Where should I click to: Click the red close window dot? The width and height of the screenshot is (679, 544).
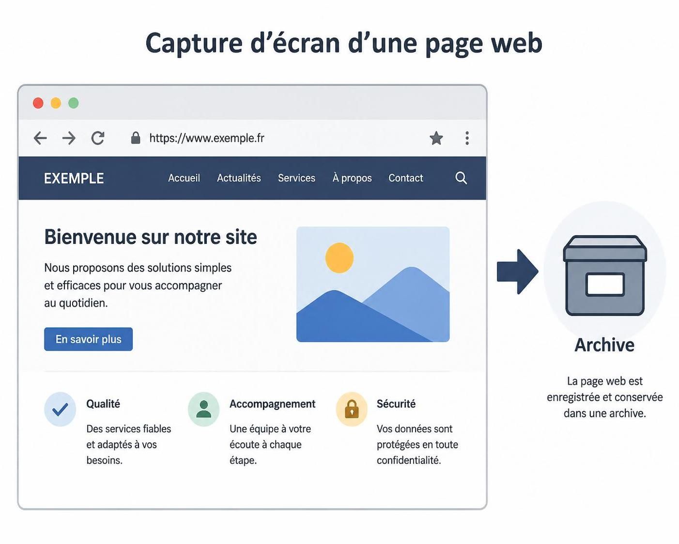click(38, 103)
